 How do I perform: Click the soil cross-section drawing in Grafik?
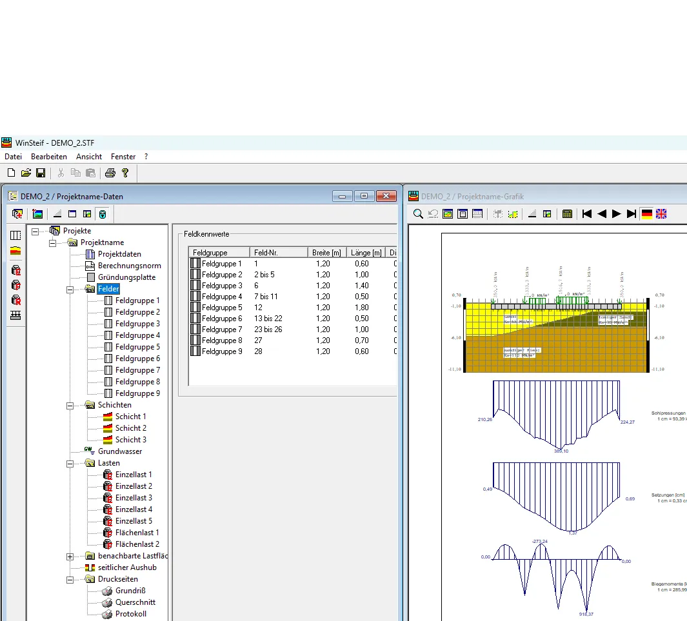[556, 335]
